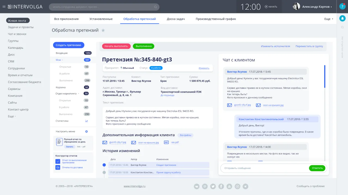Viewport: 348px width, 195px height.
Task: Click Сообщить о проблеме in the footer
Action: pos(310,186)
